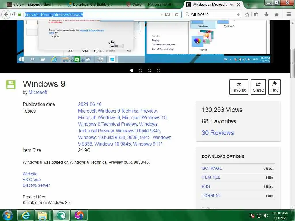Open PNG download option
Screen dimensions: 295x221
[x=206, y=186]
